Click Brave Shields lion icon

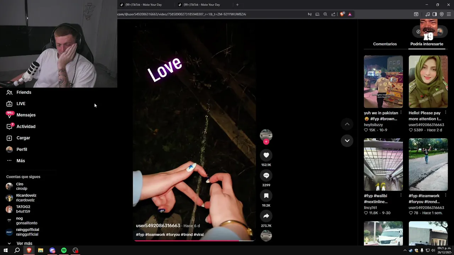click(x=342, y=14)
